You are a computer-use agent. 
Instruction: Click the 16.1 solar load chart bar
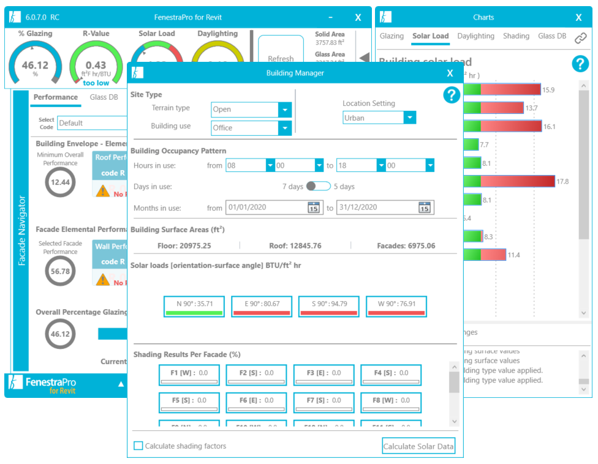click(x=503, y=126)
